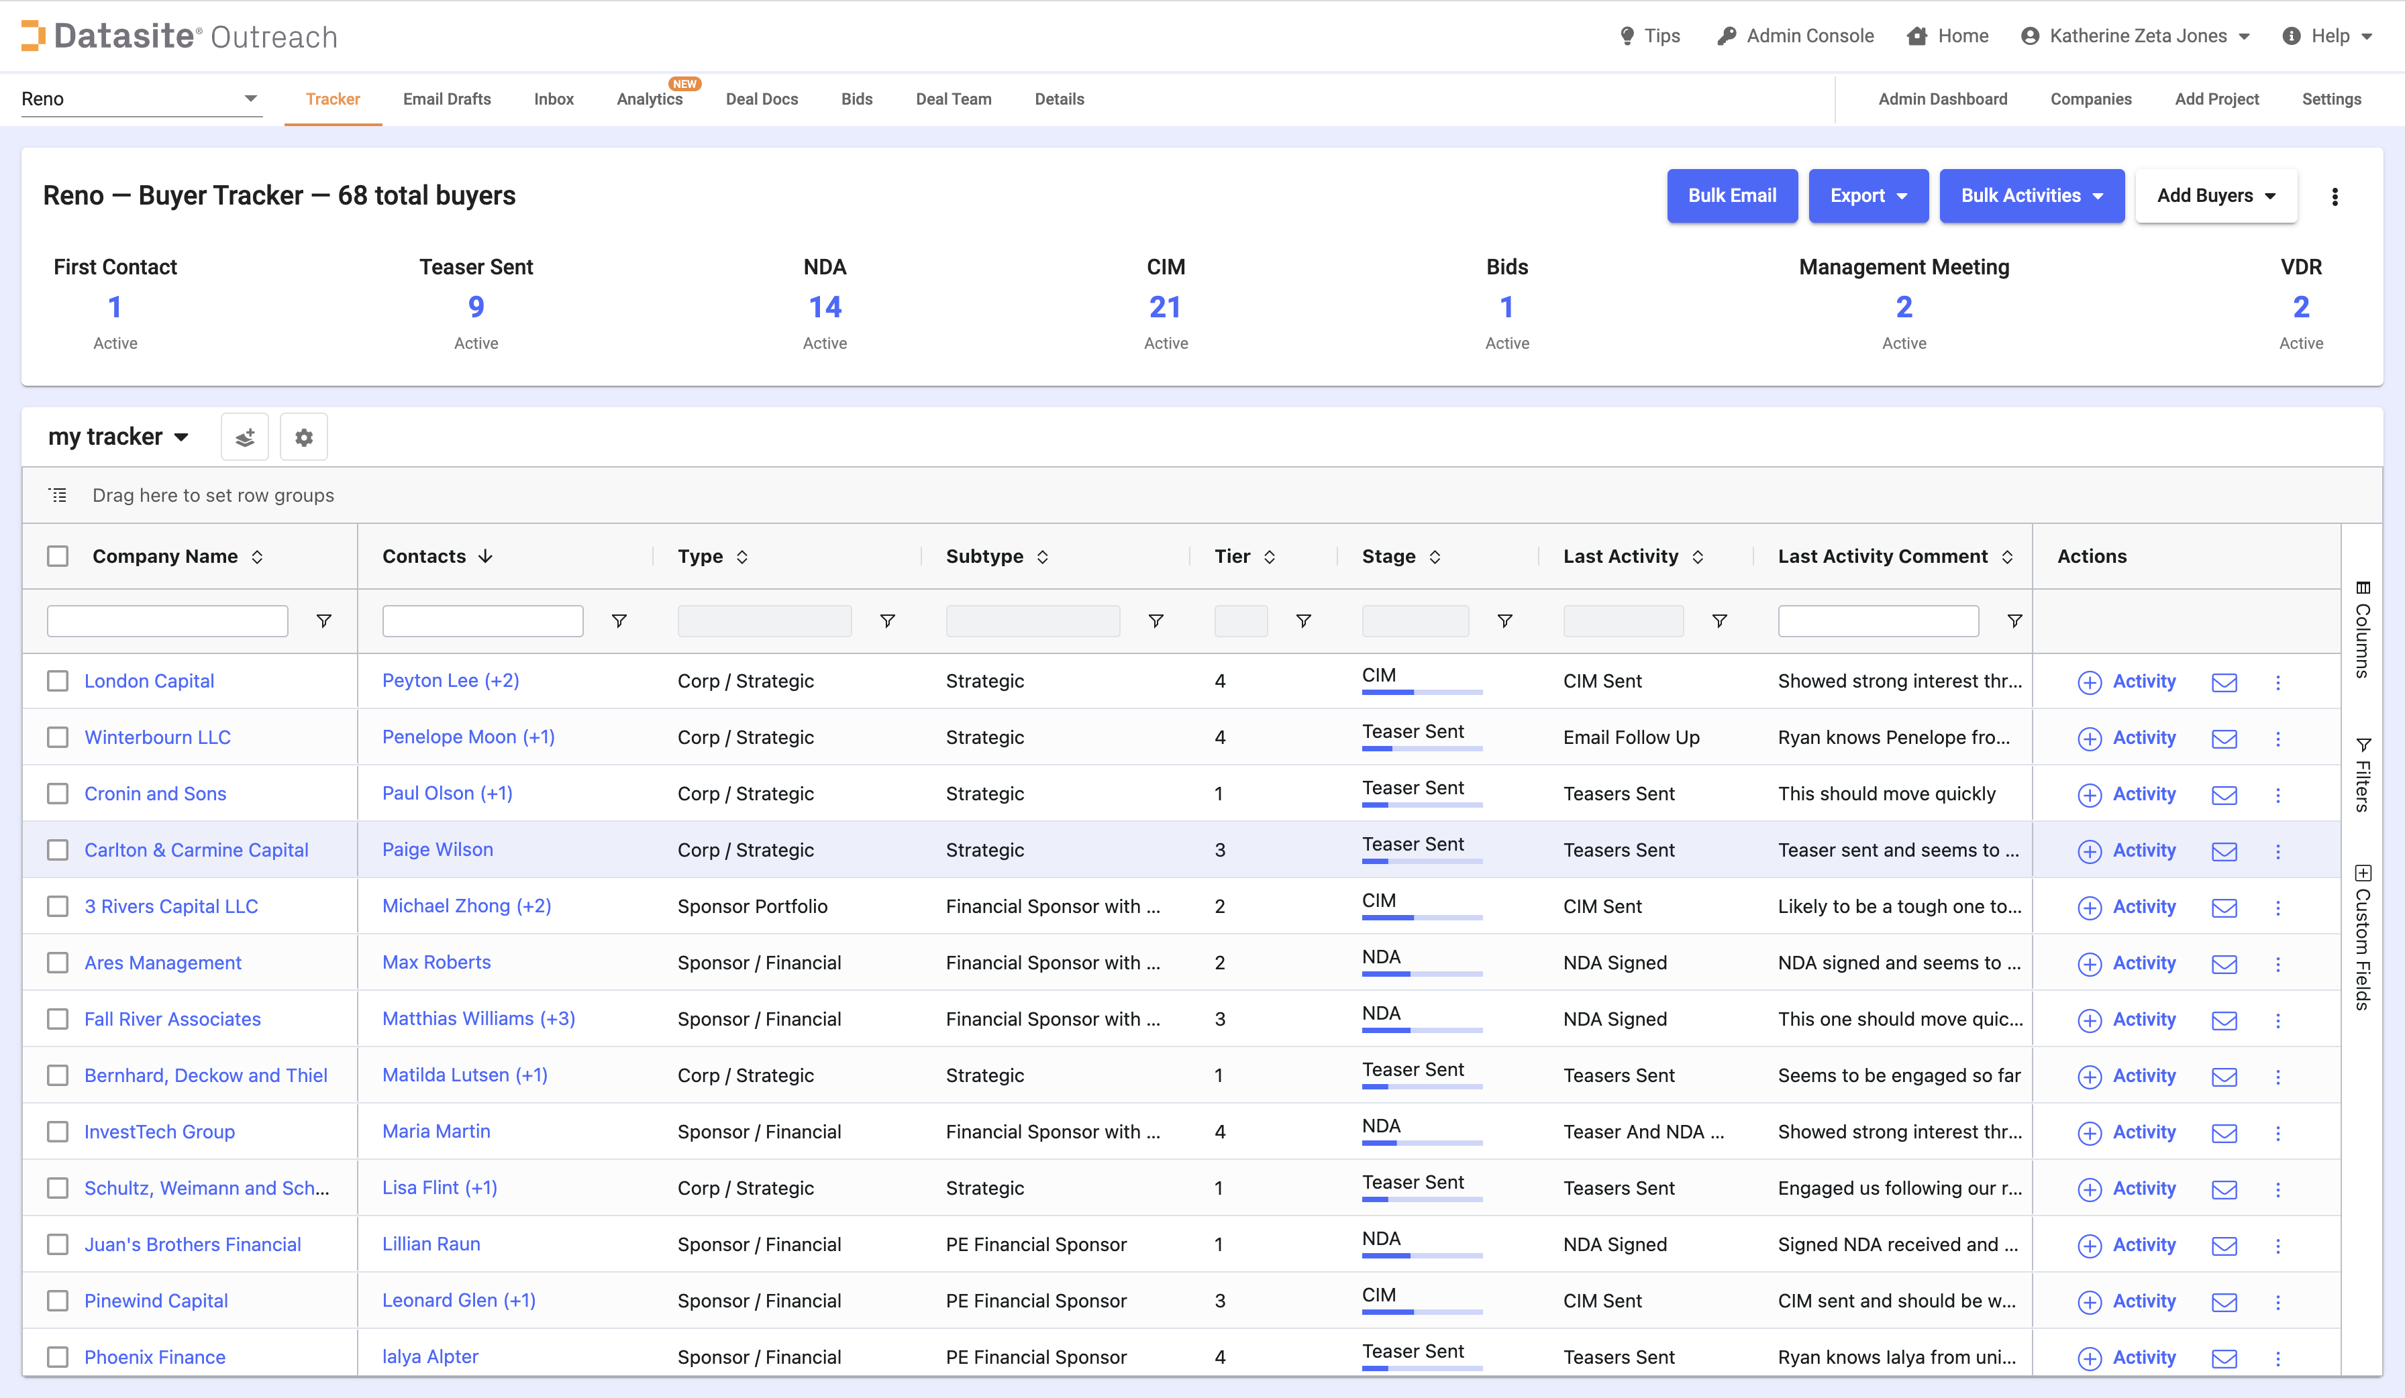The image size is (2405, 1398).
Task: Tick the checkbox for Ares Management
Action: pos(58,963)
